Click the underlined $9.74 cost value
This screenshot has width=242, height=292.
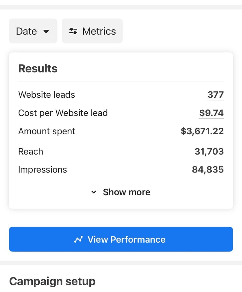(211, 113)
